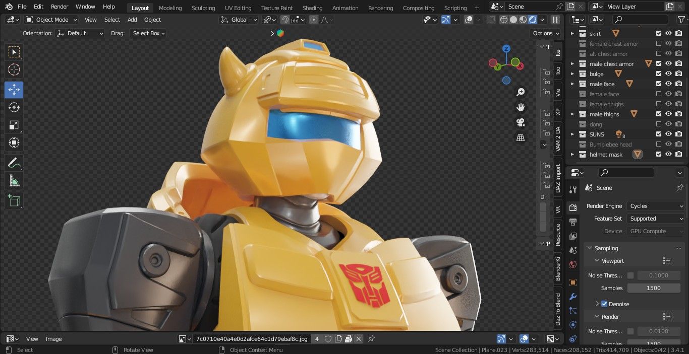Open Viewport sampling presets list
The width and height of the screenshot is (689, 354).
(x=667, y=261)
